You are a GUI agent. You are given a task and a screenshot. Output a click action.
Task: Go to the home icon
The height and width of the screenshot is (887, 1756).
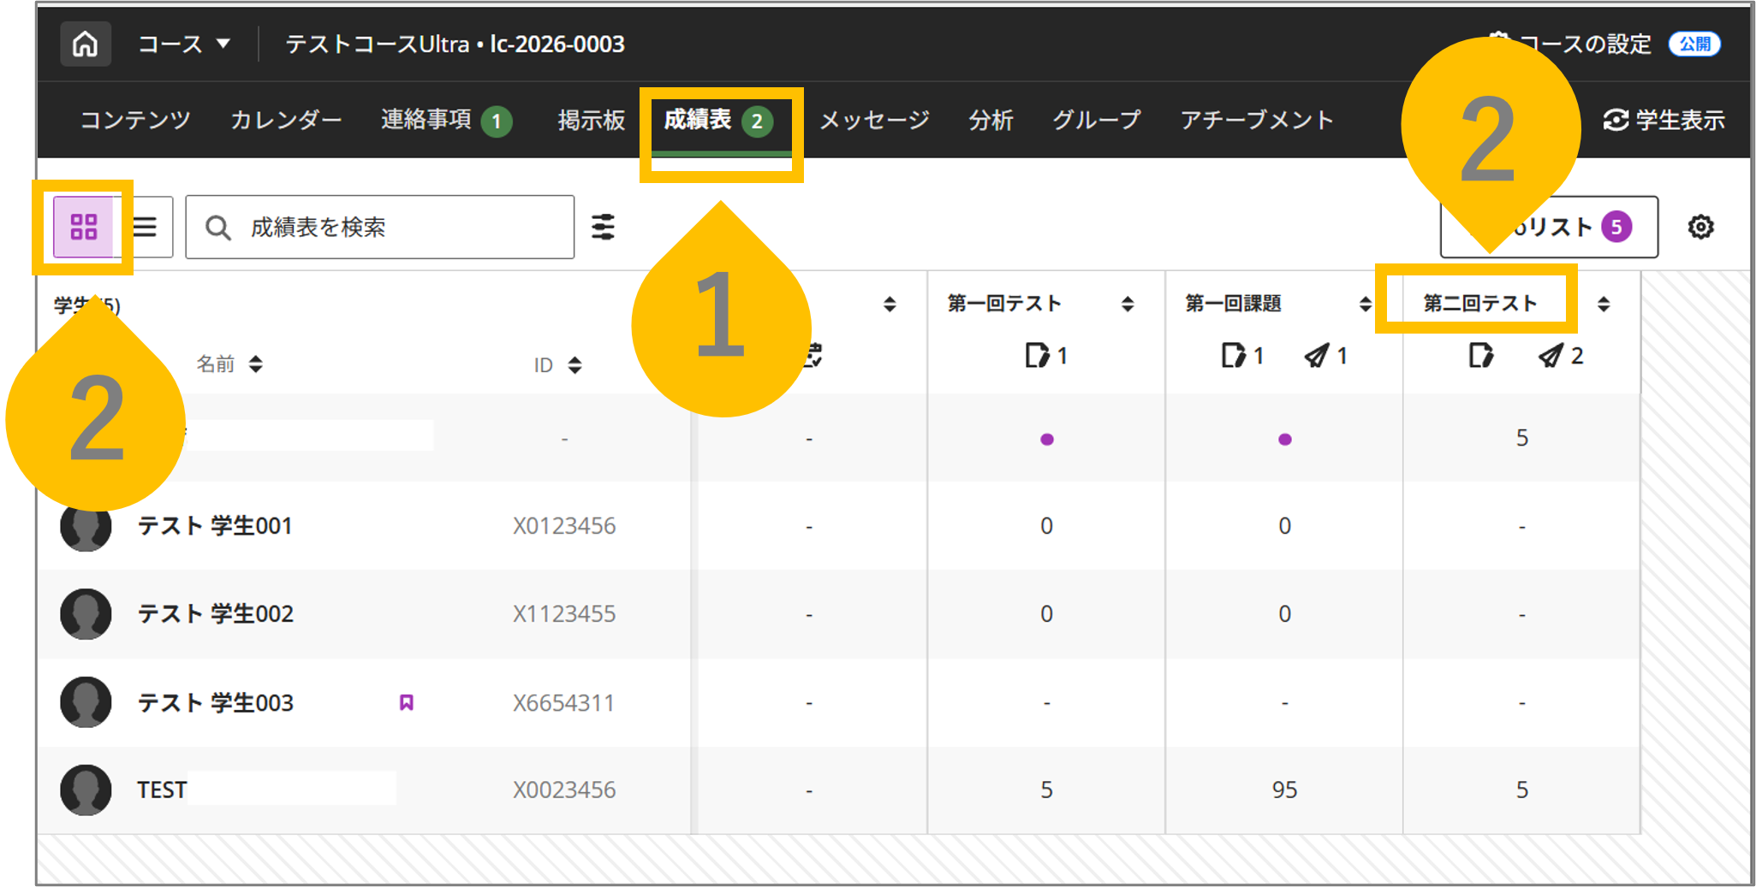tap(85, 44)
